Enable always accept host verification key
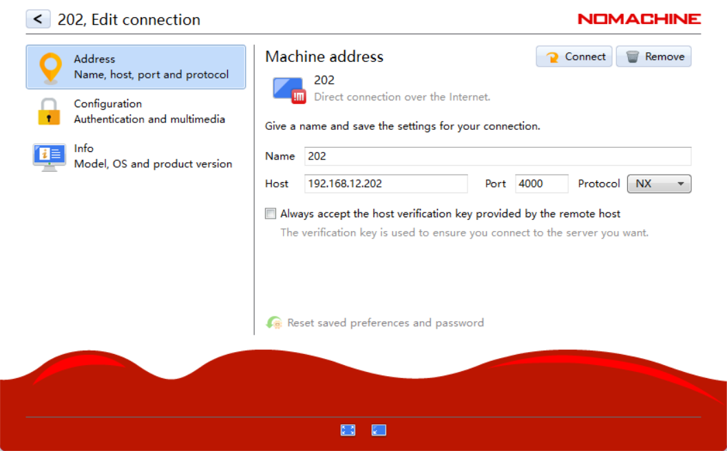 [x=271, y=213]
